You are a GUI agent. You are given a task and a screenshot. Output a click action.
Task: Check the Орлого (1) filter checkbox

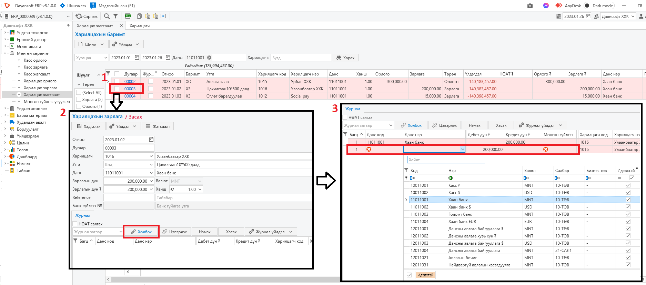pyautogui.click(x=79, y=106)
